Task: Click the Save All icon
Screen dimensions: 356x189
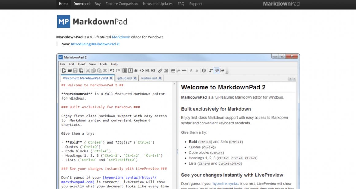Action: (x=81, y=70)
